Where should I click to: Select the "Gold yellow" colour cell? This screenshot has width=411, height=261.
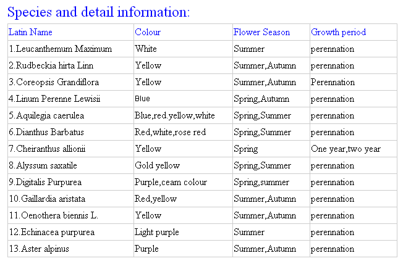157,165
